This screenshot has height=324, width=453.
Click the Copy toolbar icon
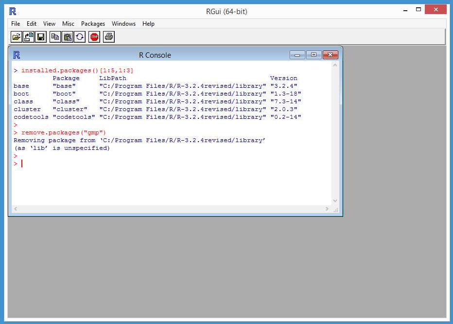(55, 37)
